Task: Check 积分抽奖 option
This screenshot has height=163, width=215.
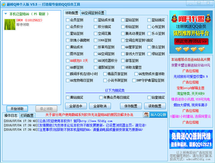Action: tap(96, 27)
